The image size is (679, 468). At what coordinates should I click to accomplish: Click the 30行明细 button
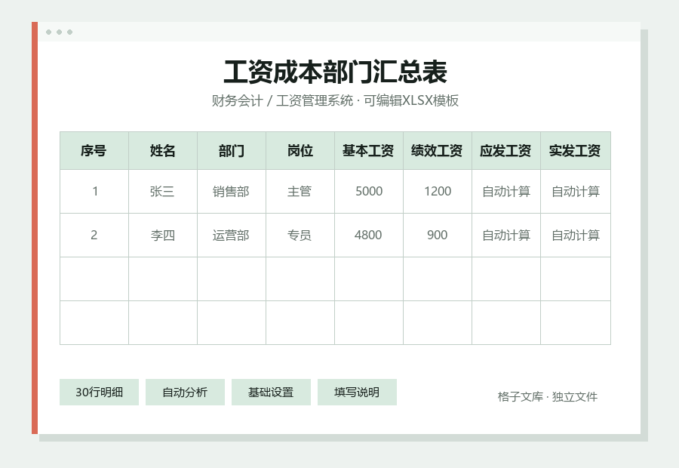99,393
